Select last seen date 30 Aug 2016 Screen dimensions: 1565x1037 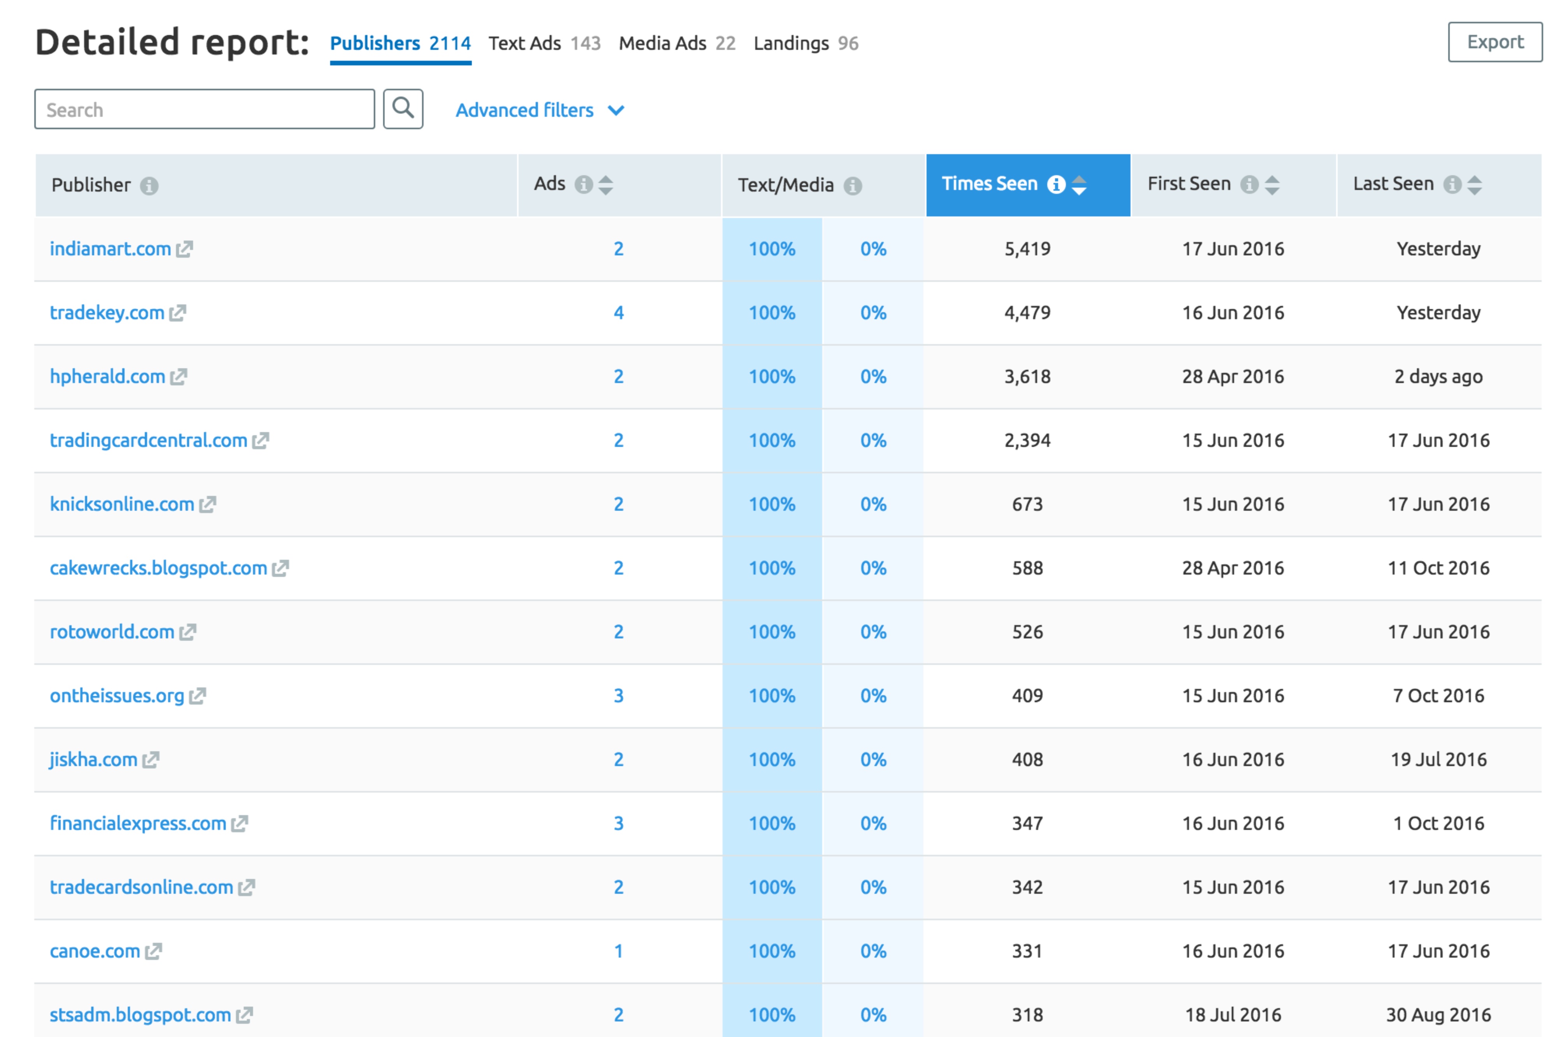pyautogui.click(x=1438, y=1014)
